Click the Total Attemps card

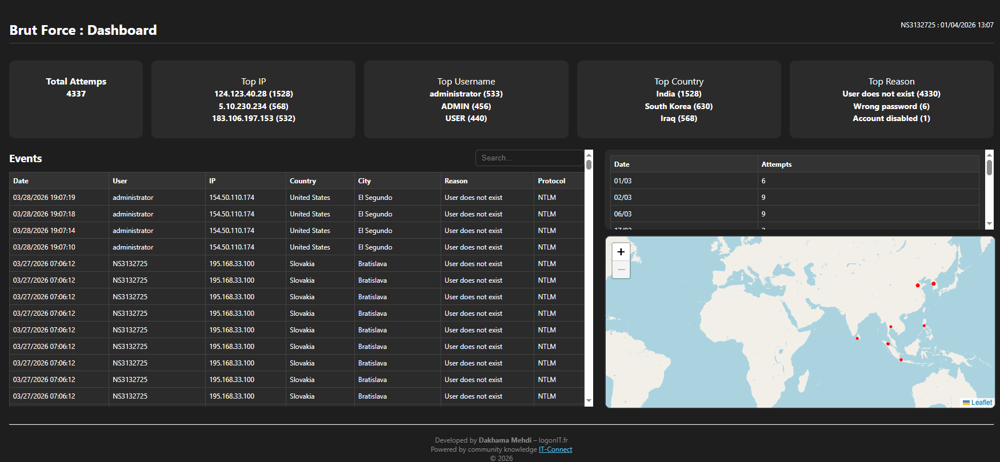(76, 99)
